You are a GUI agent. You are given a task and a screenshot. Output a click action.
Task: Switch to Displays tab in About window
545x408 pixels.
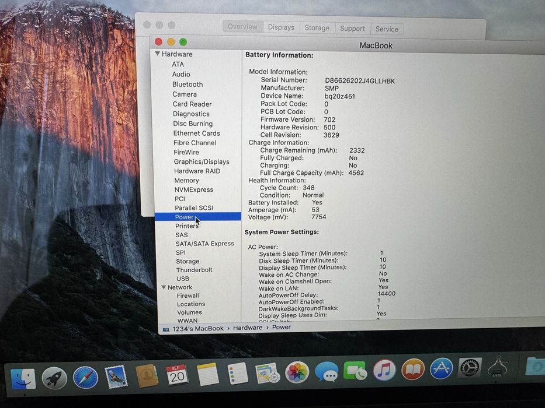pyautogui.click(x=281, y=27)
